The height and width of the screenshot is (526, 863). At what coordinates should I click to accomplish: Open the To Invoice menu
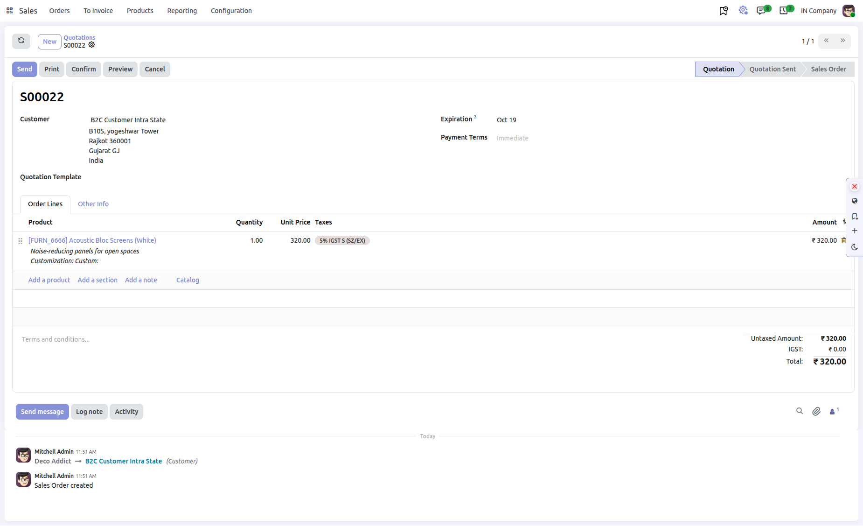point(98,11)
